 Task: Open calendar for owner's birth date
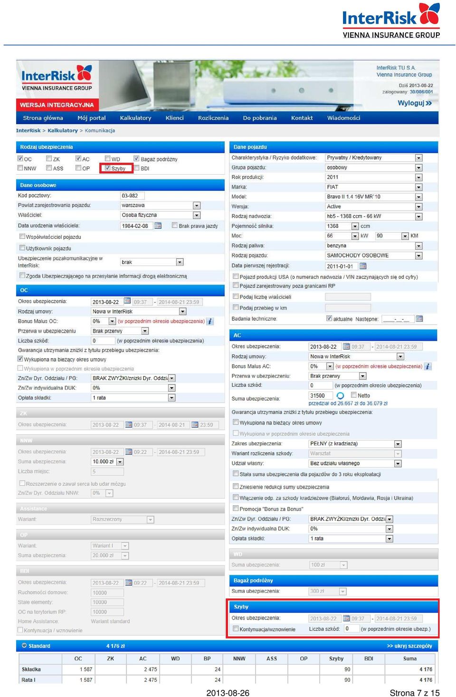point(158,226)
